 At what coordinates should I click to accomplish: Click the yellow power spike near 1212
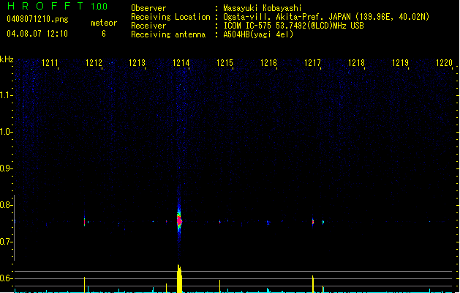(x=85, y=285)
